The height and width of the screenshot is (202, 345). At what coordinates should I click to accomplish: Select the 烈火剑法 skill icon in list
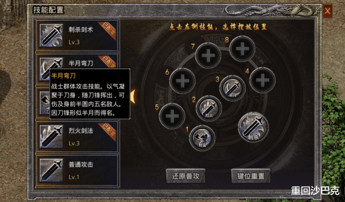coord(51,137)
